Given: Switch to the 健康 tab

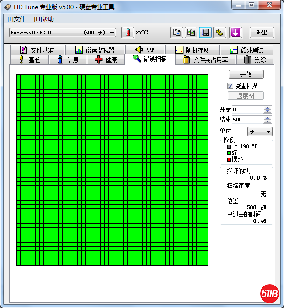Looking at the screenshot, I should click(106, 59).
